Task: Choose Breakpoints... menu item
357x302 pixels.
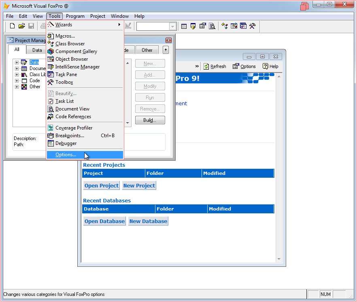Action: click(85, 136)
